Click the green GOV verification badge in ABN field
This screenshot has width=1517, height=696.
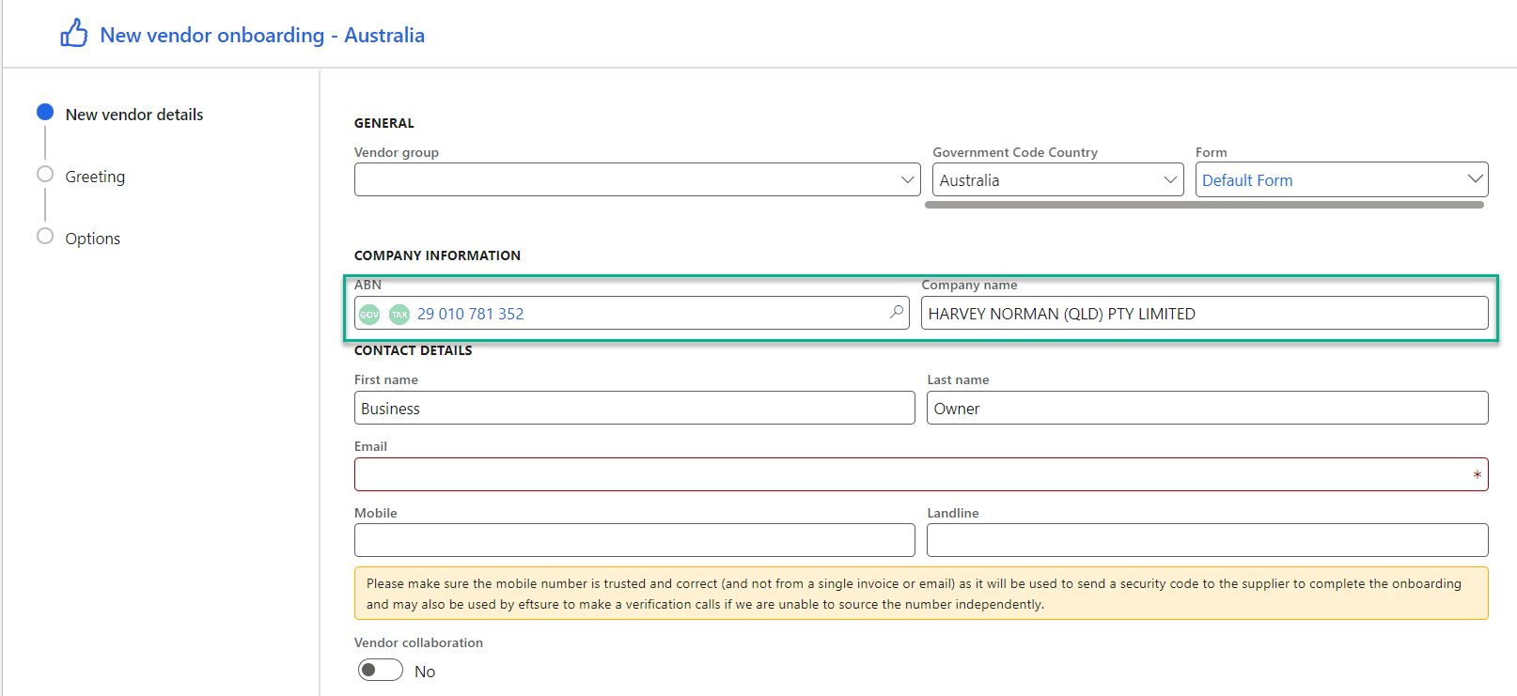369,314
